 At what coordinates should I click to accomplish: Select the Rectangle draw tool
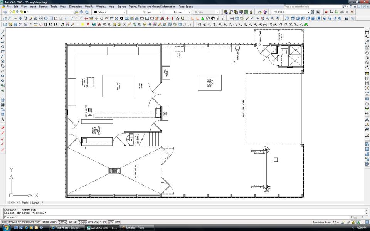point(3,51)
